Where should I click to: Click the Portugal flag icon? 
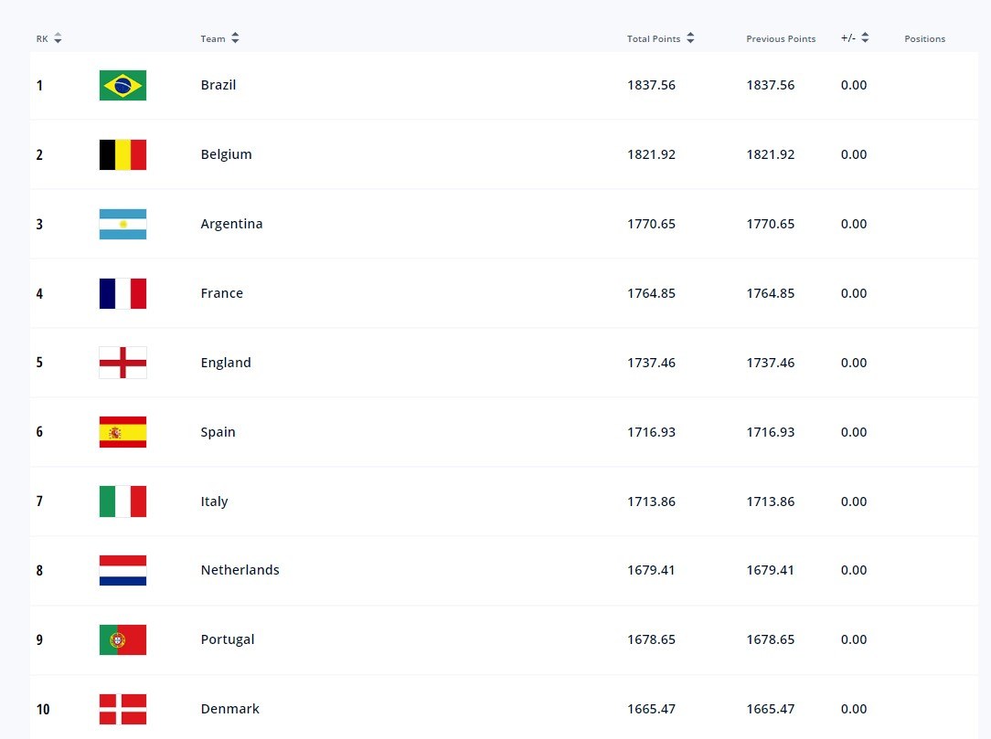(x=123, y=639)
